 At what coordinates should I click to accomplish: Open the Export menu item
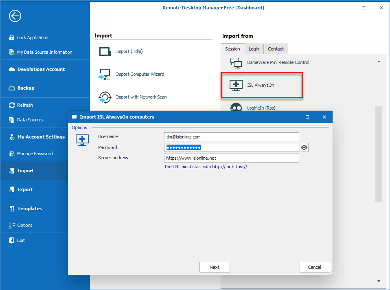25,189
